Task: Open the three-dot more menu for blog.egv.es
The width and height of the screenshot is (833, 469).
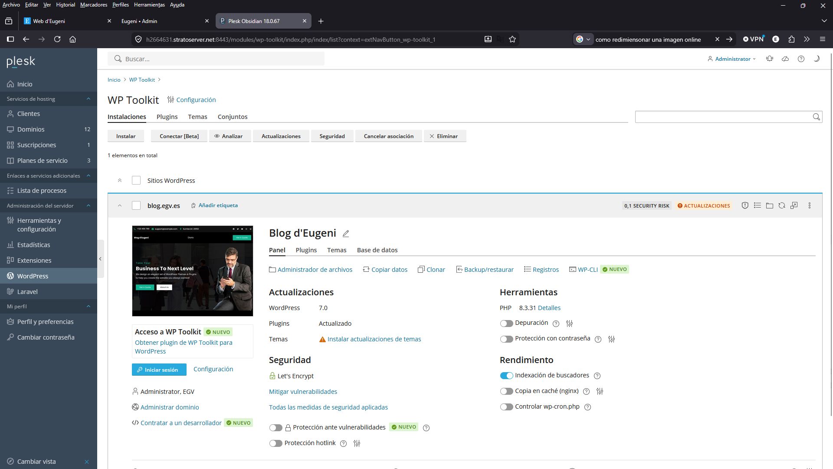Action: (809, 205)
